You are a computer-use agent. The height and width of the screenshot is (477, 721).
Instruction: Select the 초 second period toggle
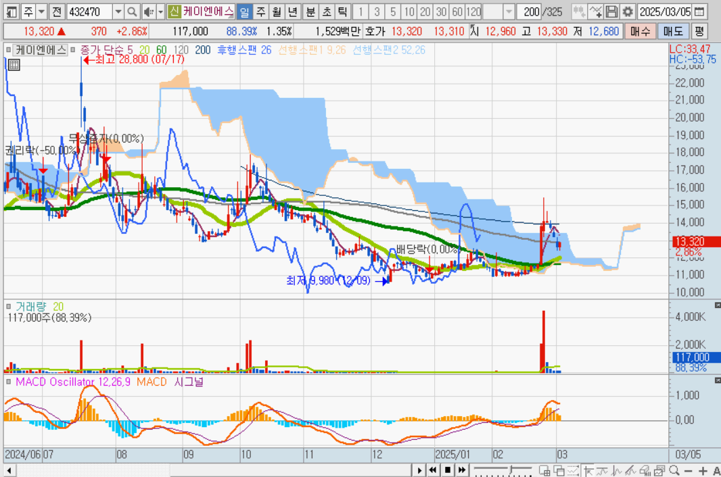327,11
